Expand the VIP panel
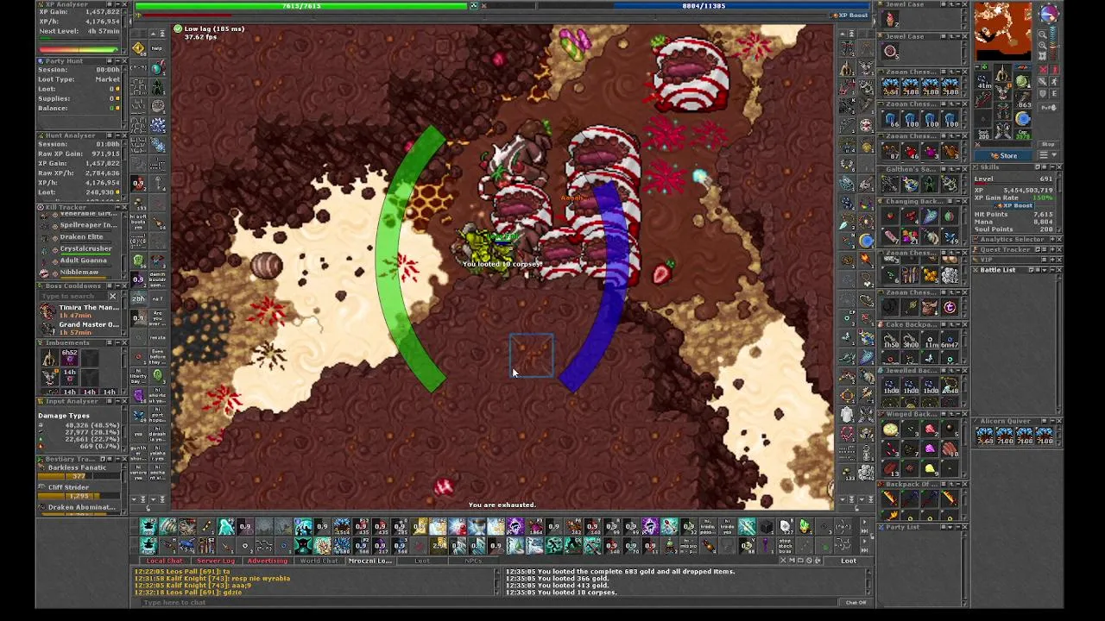 tap(1053, 260)
